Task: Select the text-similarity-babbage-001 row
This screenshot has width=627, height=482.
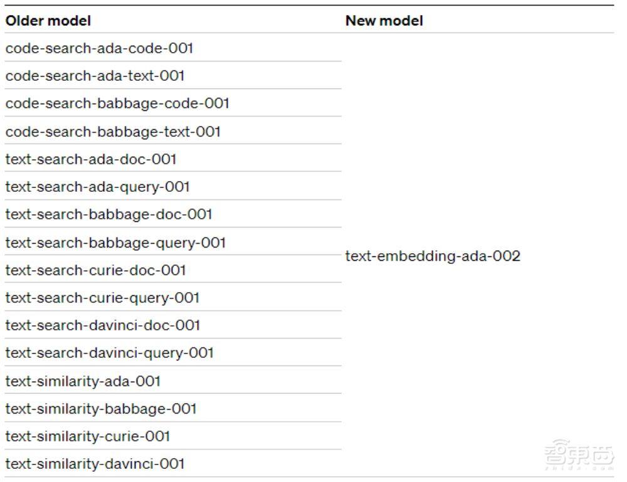Action: coord(101,409)
